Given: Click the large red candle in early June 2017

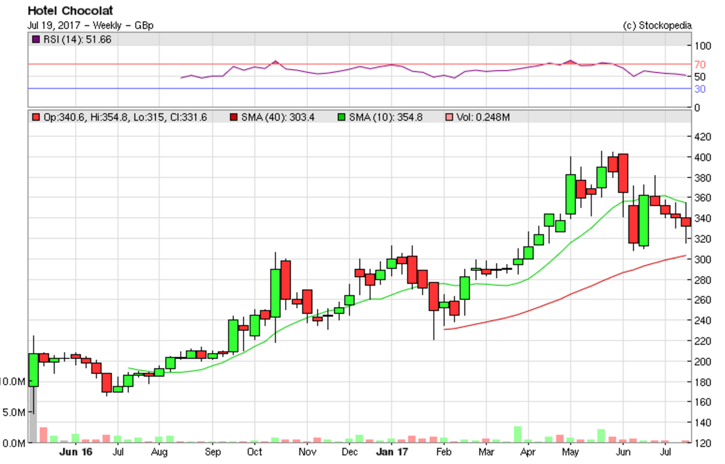Looking at the screenshot, I should (623, 173).
